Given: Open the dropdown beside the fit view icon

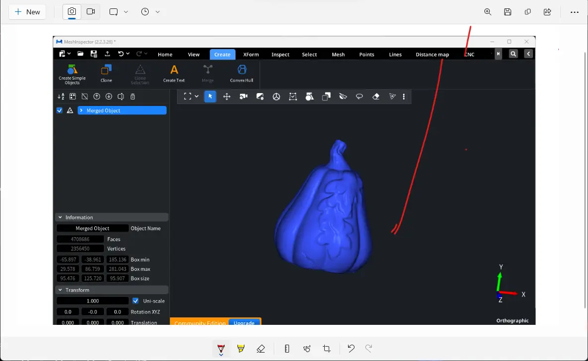Looking at the screenshot, I should click(196, 97).
